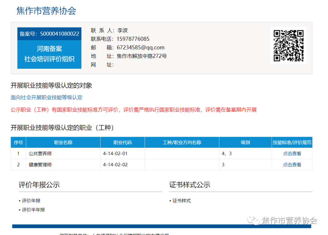
Task: Click the code cell 4-14-02-02
Action: point(123,165)
